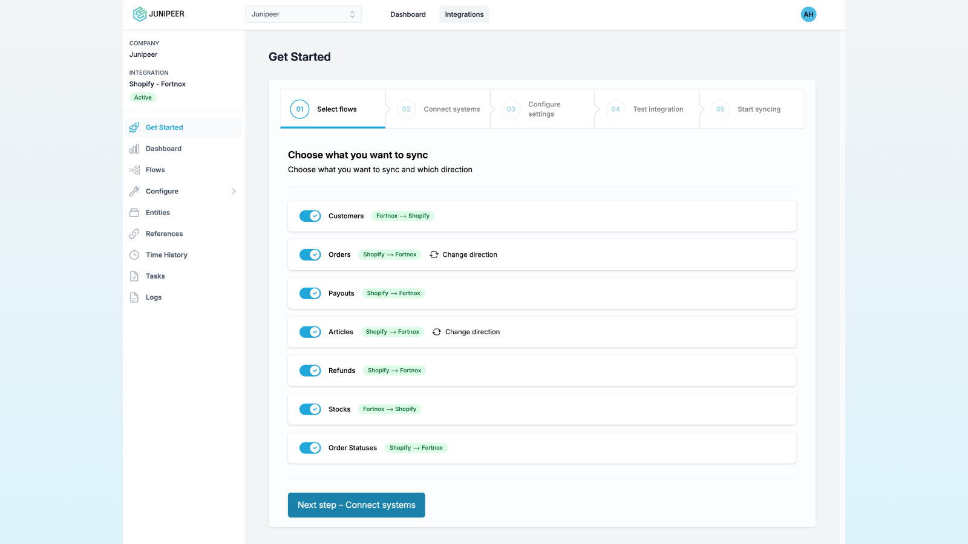
Task: Click the Fortnox → Shopify badge for Stocks
Action: click(390, 409)
